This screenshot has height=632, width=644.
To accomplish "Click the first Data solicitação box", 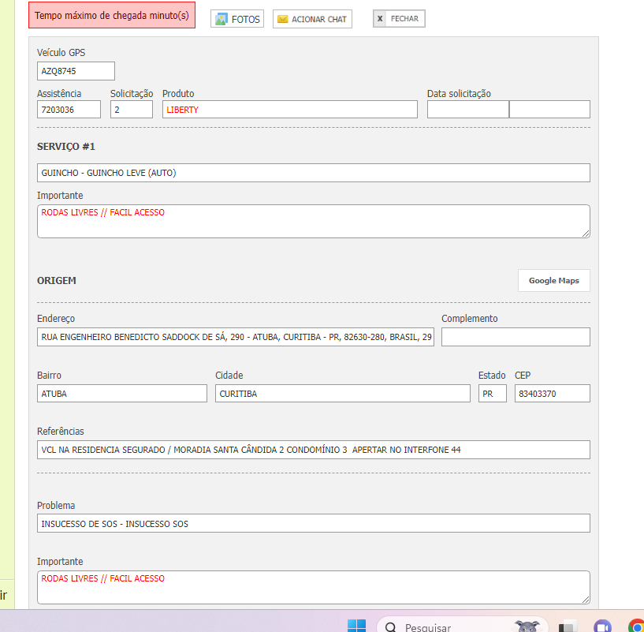I will pos(467,110).
